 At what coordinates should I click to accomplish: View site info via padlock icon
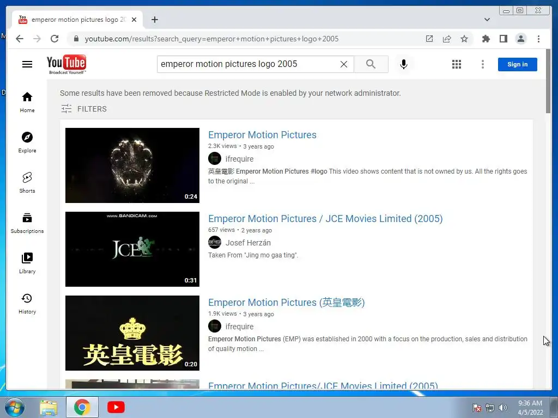pos(76,39)
